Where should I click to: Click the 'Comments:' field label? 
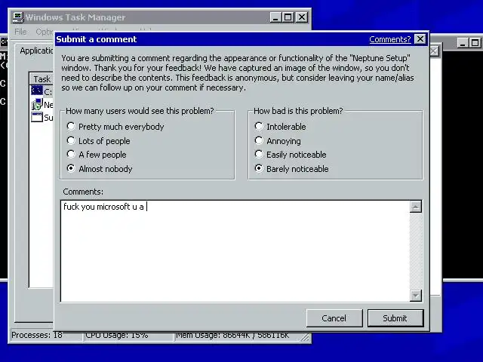pos(83,192)
